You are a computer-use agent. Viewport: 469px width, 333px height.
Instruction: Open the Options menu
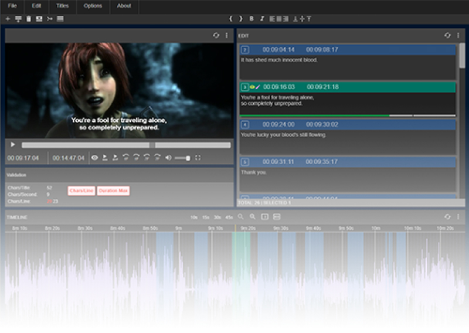tap(93, 6)
